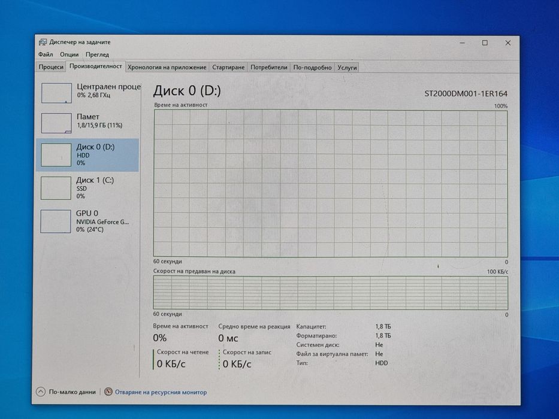Click the Скорост на запис 0 КБ/с value
This screenshot has width=559, height=419.
[237, 364]
